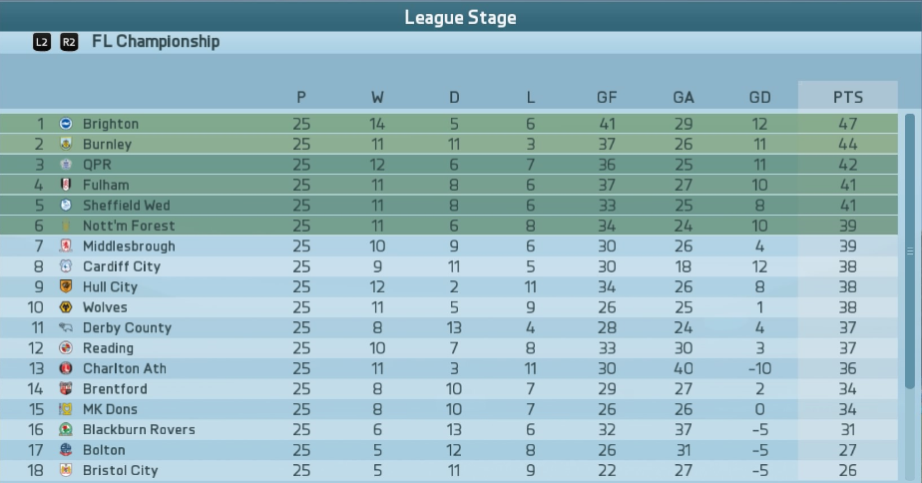Select the Reading team row
The height and width of the screenshot is (483, 922).
pos(449,348)
